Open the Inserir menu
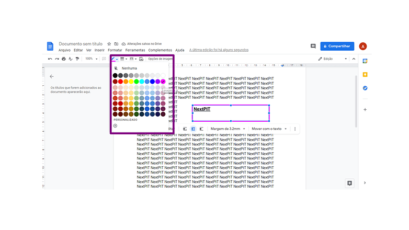This screenshot has height=230, width=409. click(99, 50)
